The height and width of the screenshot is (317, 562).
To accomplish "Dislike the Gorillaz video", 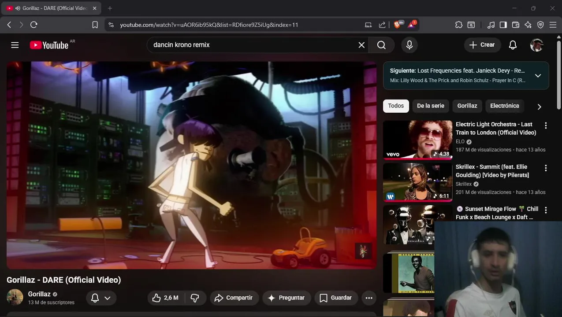I will point(195,298).
